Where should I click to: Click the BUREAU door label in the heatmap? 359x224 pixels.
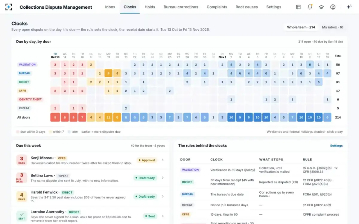(25, 73)
